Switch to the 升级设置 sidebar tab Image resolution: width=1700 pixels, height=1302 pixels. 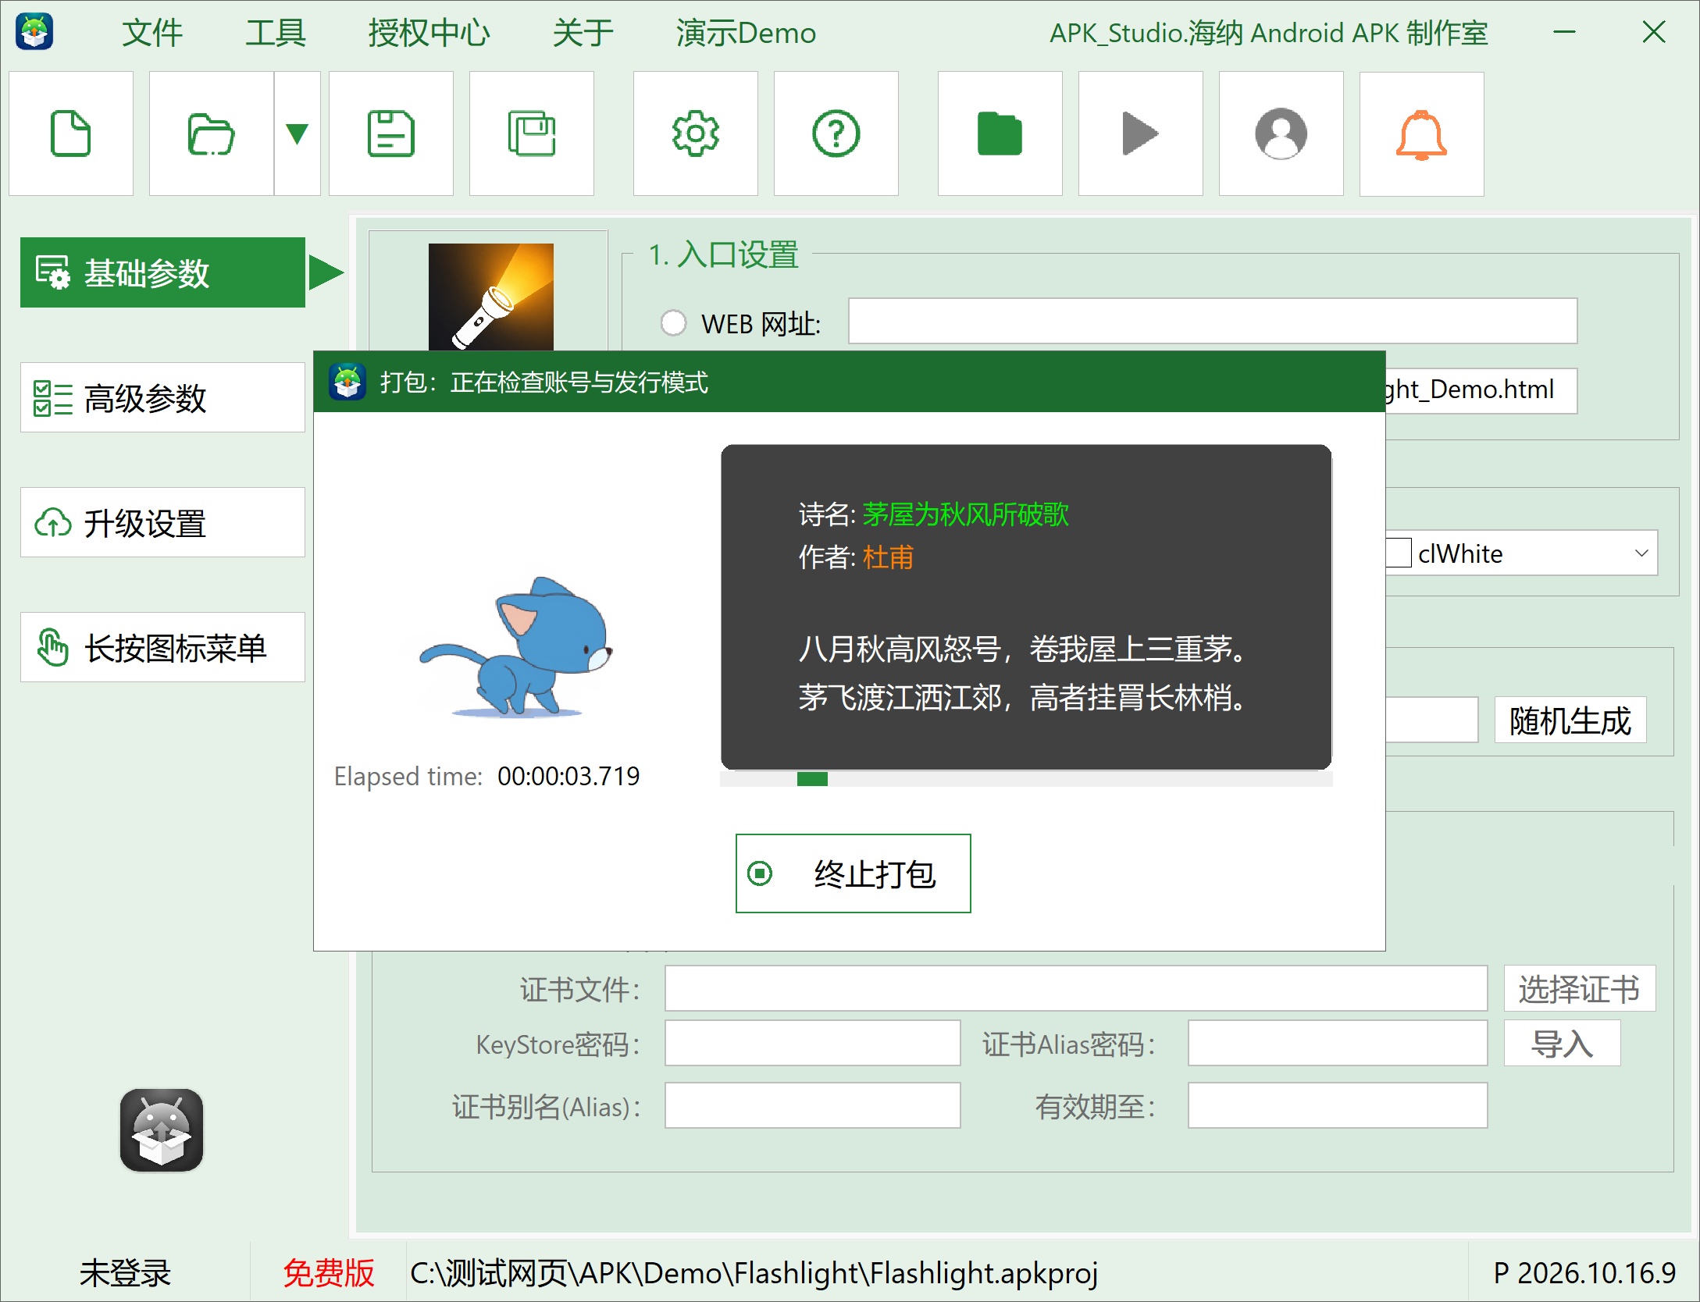[x=162, y=522]
